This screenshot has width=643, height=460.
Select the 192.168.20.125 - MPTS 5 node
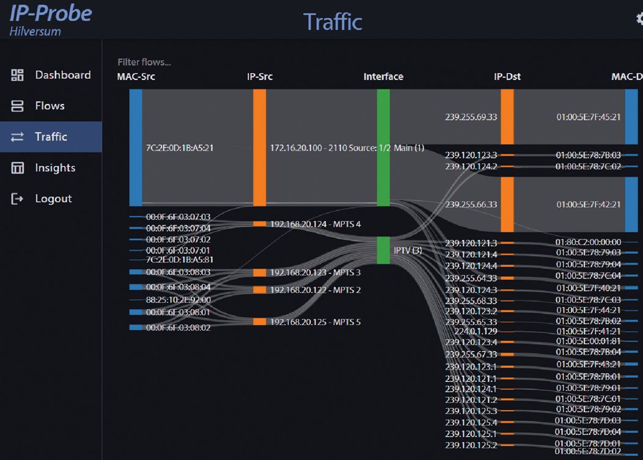pos(259,322)
